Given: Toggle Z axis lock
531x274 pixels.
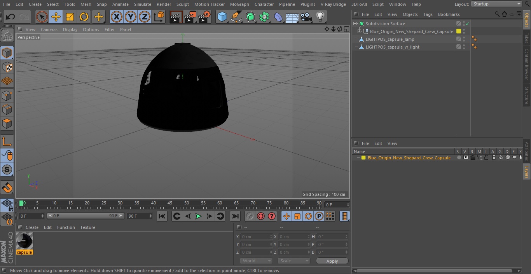Looking at the screenshot, I should [145, 17].
